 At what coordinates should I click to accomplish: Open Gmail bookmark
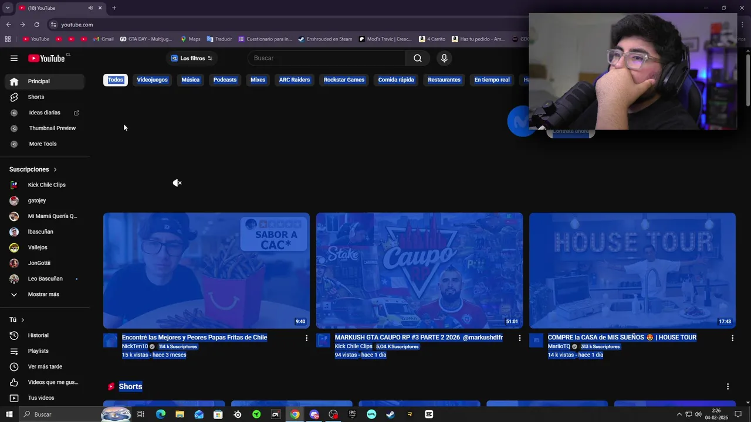click(104, 39)
